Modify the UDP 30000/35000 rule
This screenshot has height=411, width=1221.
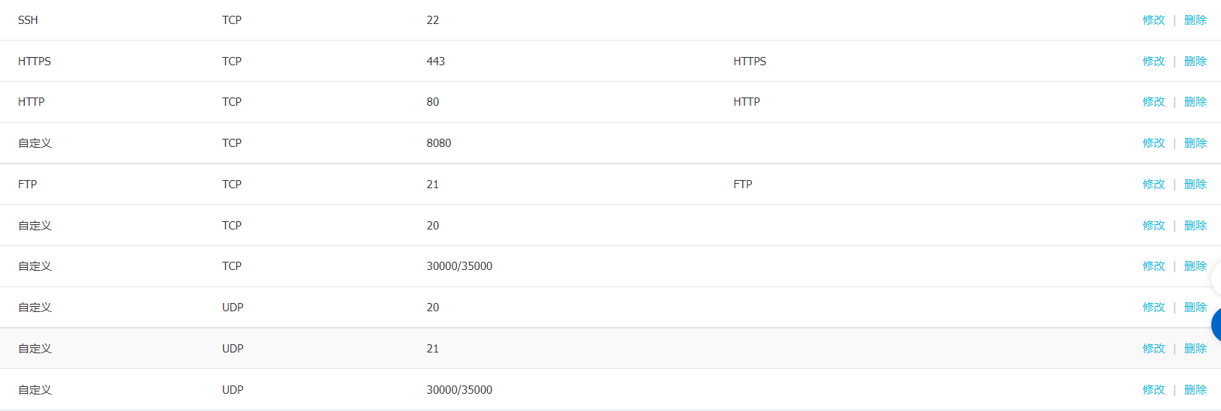(1153, 390)
